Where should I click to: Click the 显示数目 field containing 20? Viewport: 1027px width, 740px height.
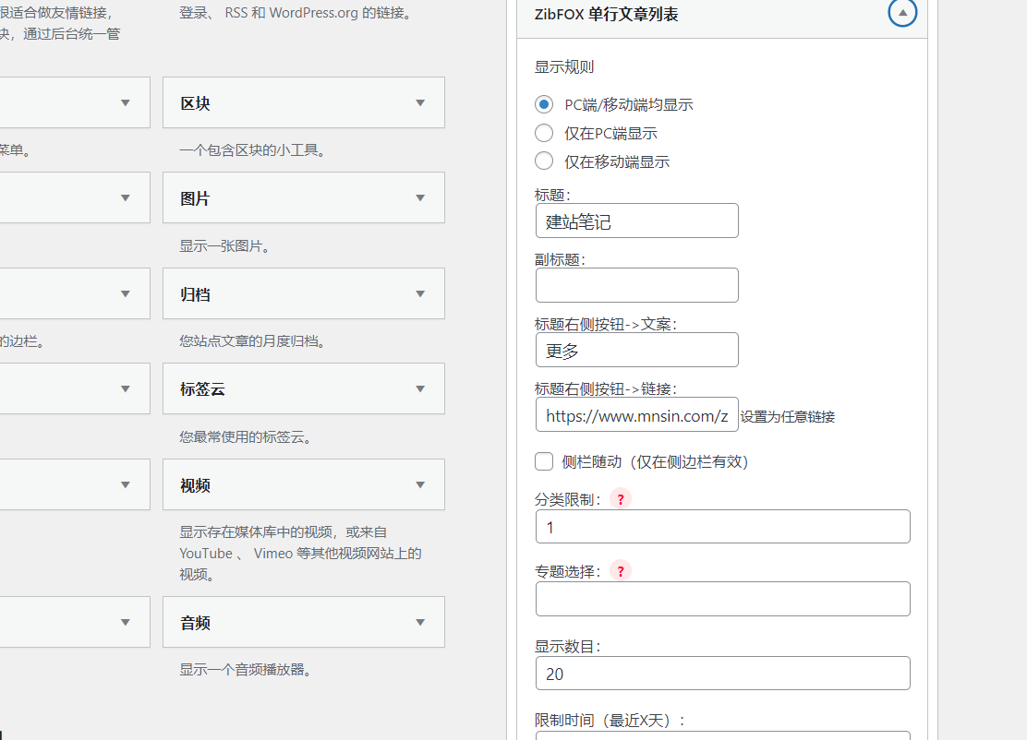(x=722, y=674)
